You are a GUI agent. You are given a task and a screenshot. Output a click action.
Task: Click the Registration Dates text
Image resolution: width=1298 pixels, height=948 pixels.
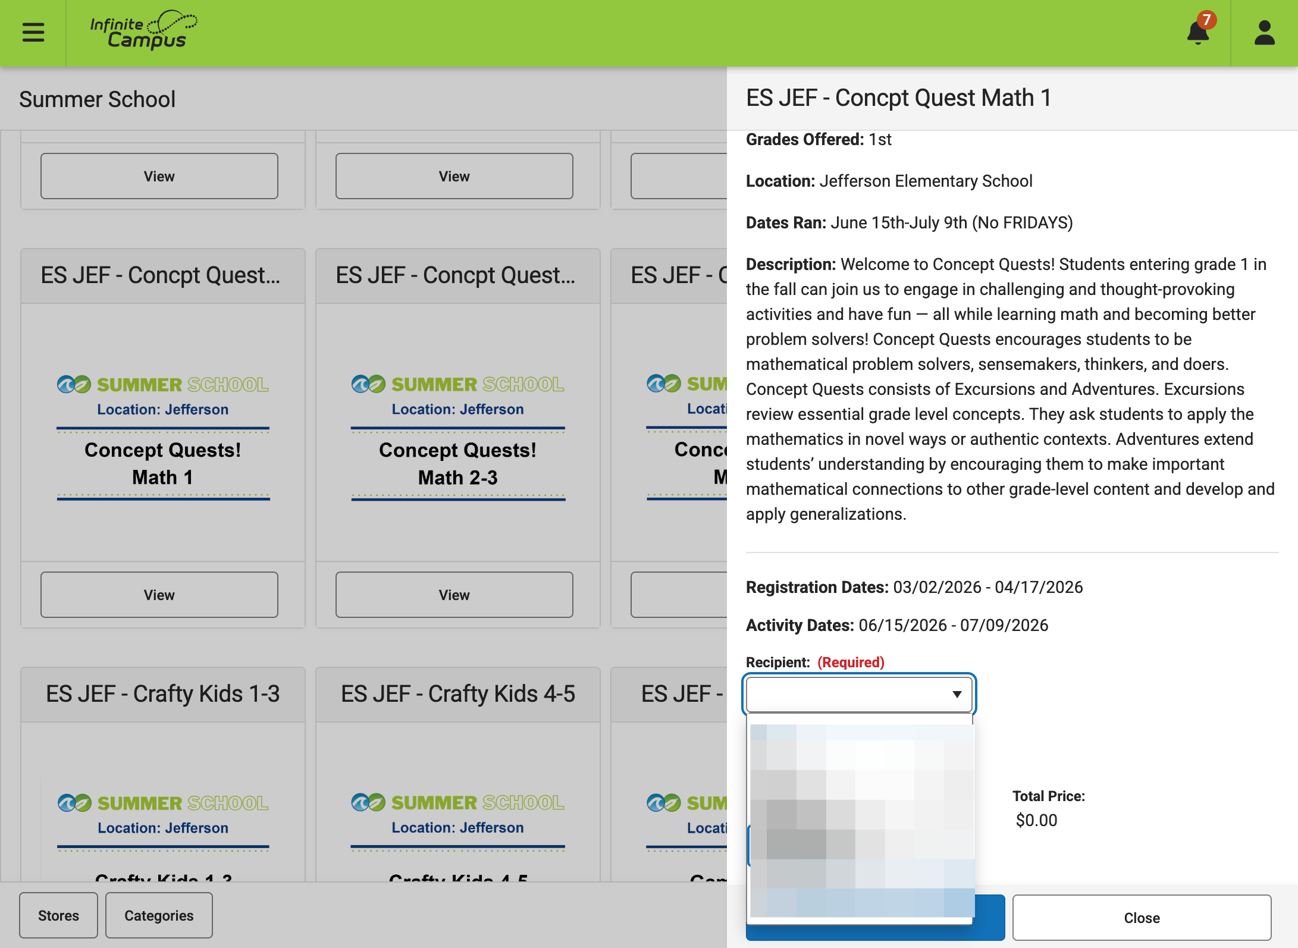tap(914, 587)
